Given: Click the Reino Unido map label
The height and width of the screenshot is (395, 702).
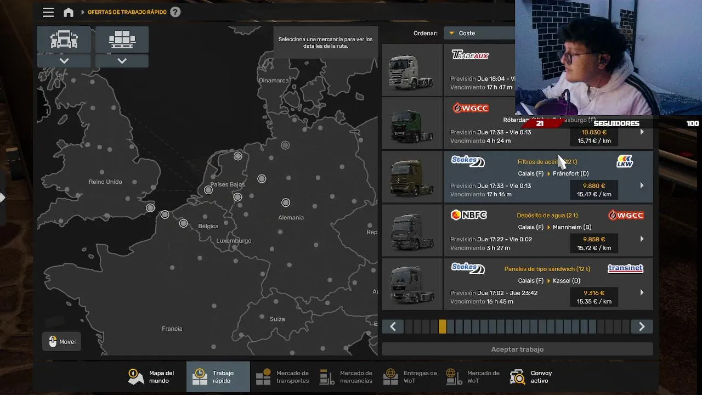Looking at the screenshot, I should click(105, 182).
